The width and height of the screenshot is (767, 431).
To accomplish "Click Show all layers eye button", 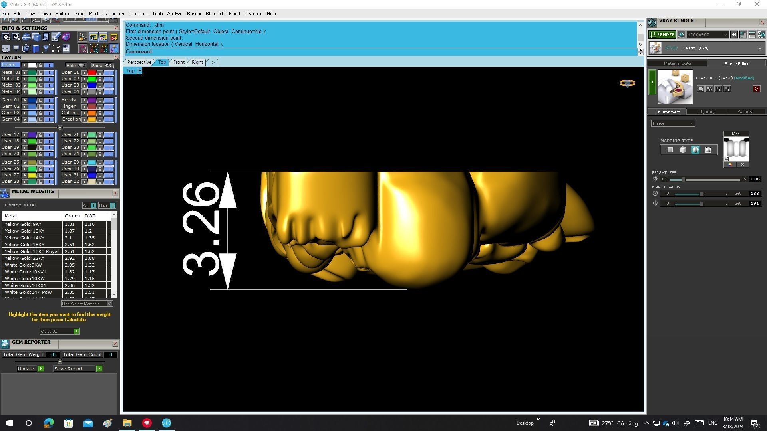I will pyautogui.click(x=102, y=65).
